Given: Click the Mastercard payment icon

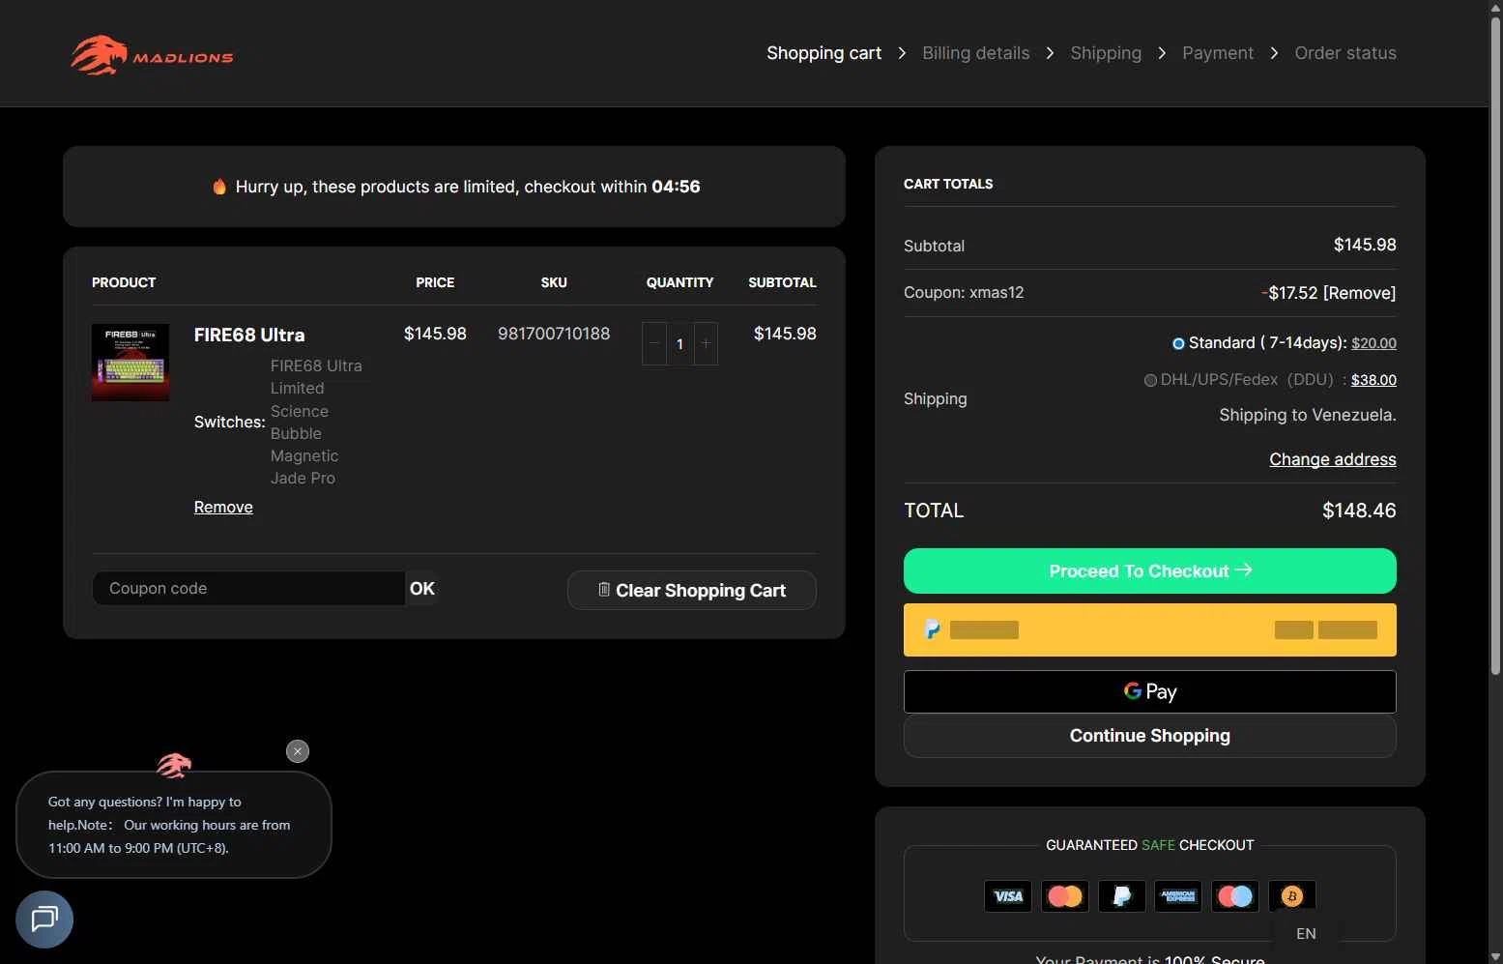Looking at the screenshot, I should coord(1065,896).
